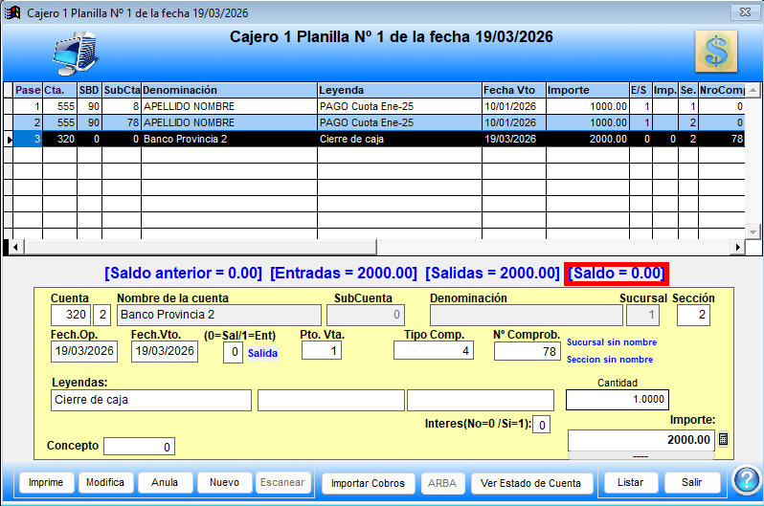Click the computer cashier icon
764x506 pixels.
coord(75,55)
